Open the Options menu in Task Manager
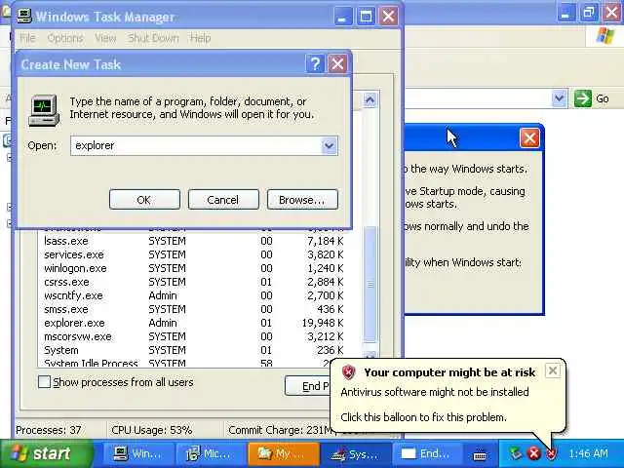This screenshot has width=624, height=468. pyautogui.click(x=65, y=38)
